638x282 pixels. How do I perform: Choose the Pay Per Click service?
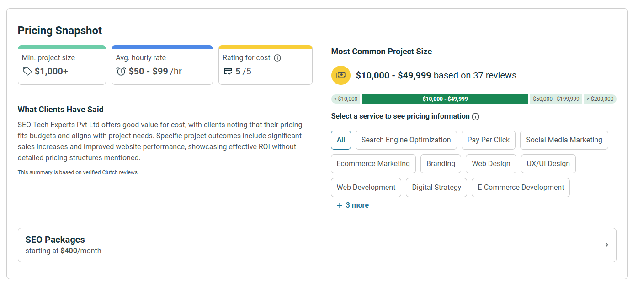pos(489,140)
